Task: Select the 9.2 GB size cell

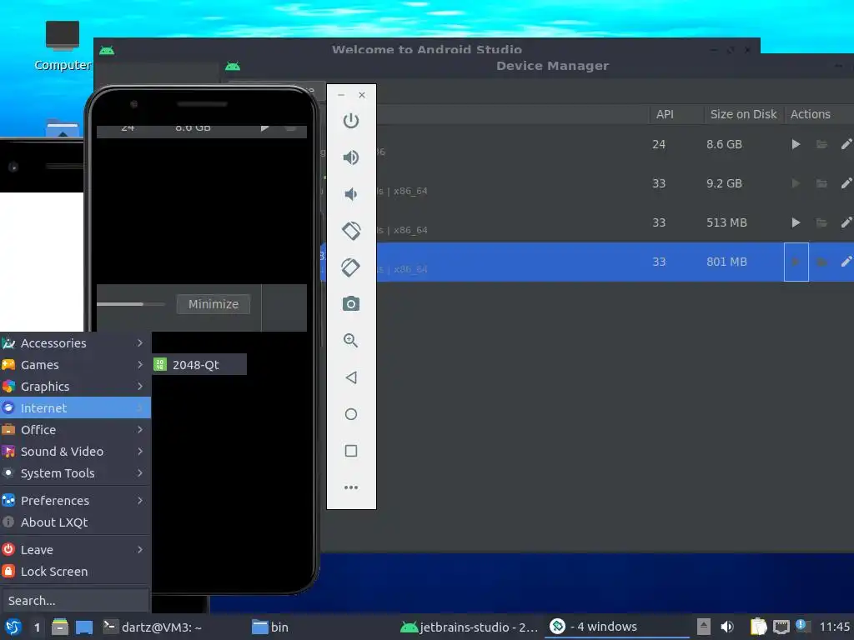Action: click(724, 183)
